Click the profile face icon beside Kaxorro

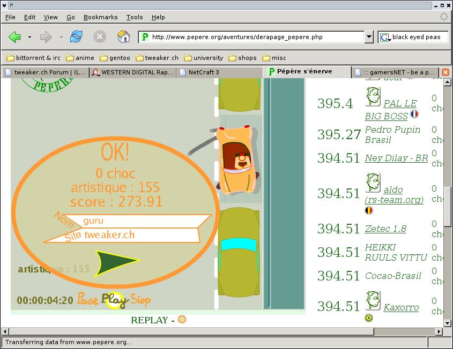coord(373,301)
